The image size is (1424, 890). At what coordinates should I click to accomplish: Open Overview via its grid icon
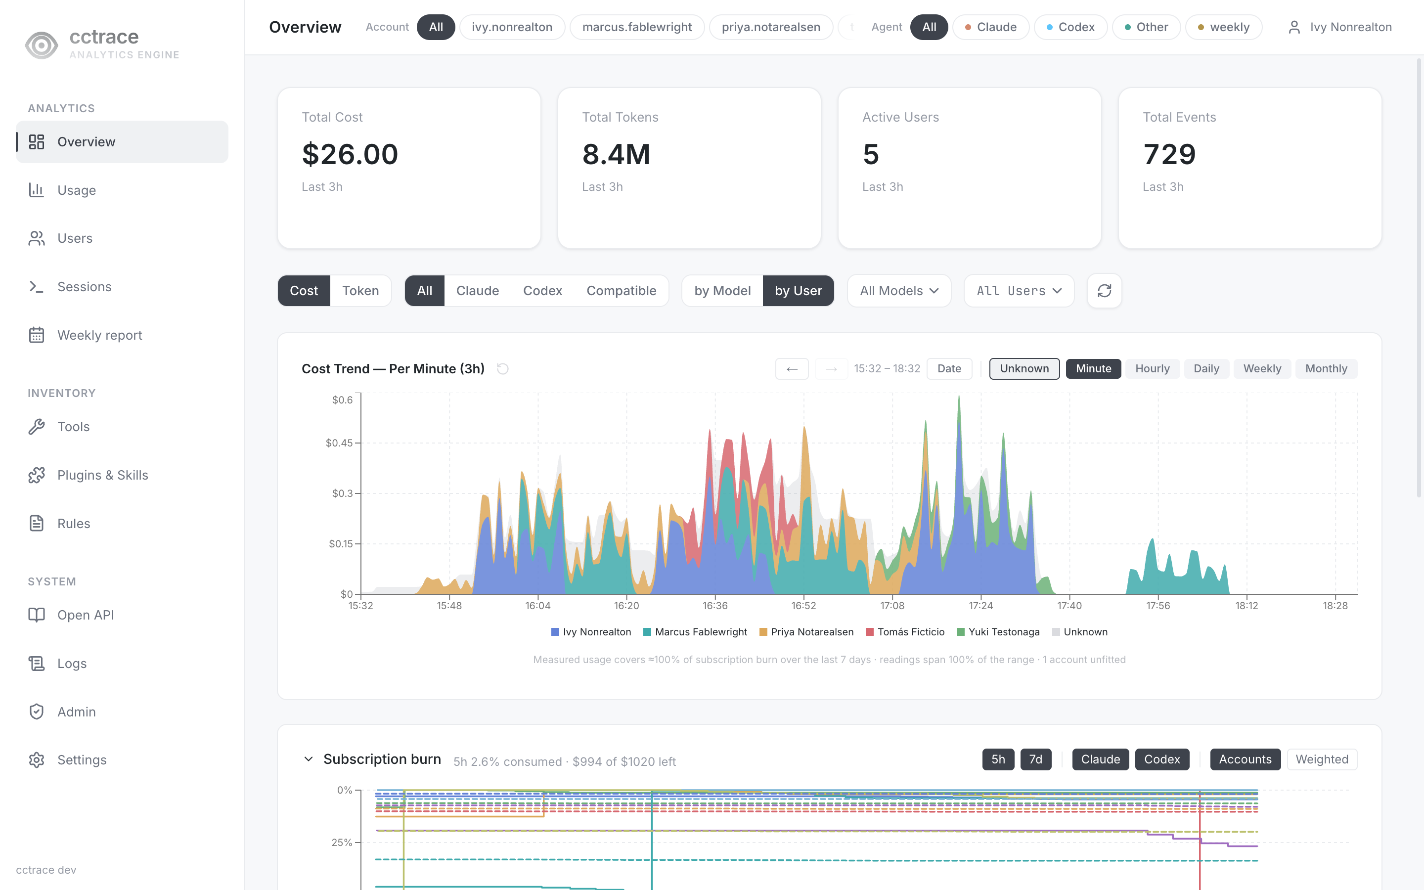click(x=37, y=142)
